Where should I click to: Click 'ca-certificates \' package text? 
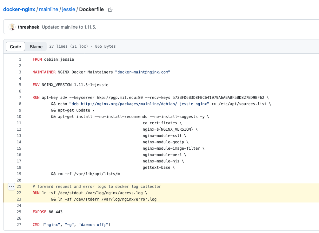tap(162, 123)
